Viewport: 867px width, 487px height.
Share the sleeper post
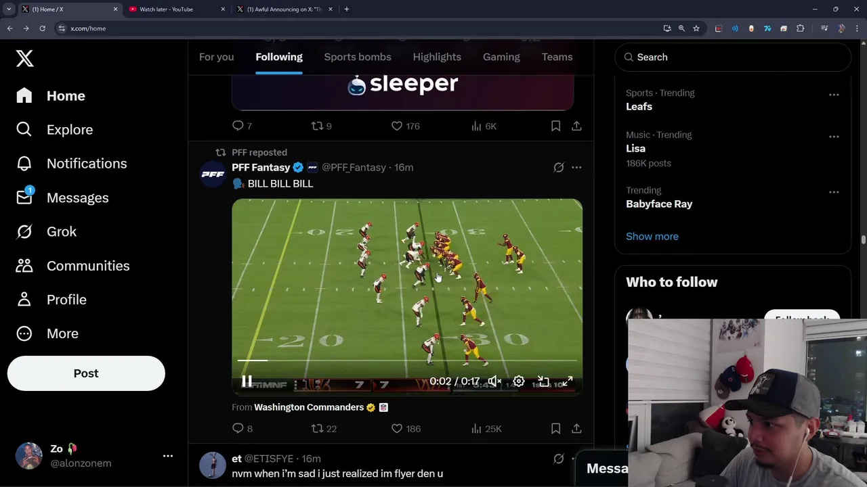tap(576, 126)
